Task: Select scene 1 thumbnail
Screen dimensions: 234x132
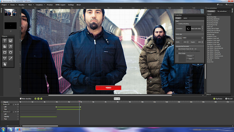Action: 11,12
